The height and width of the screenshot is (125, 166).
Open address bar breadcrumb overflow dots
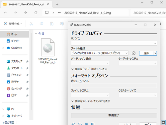coord(59,13)
